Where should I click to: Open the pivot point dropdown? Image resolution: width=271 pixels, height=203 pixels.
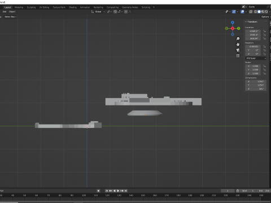(x=110, y=12)
